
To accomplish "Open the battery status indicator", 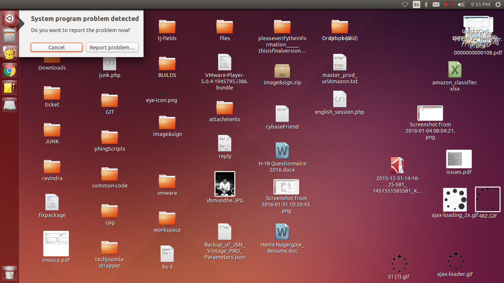I will [x=449, y=4].
